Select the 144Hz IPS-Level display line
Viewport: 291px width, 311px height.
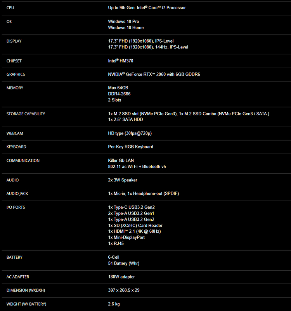click(x=148, y=47)
